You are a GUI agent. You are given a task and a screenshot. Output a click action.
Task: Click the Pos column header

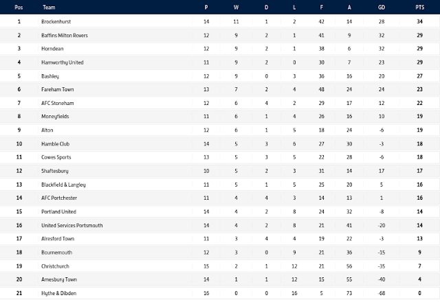point(19,8)
